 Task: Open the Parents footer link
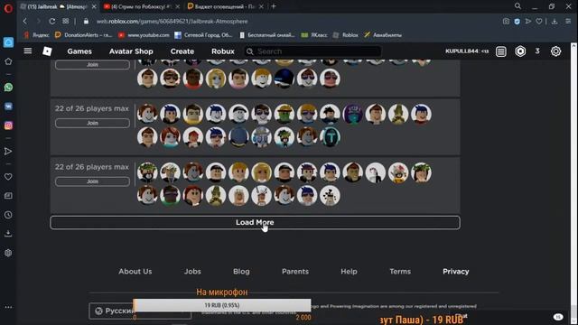(x=295, y=271)
